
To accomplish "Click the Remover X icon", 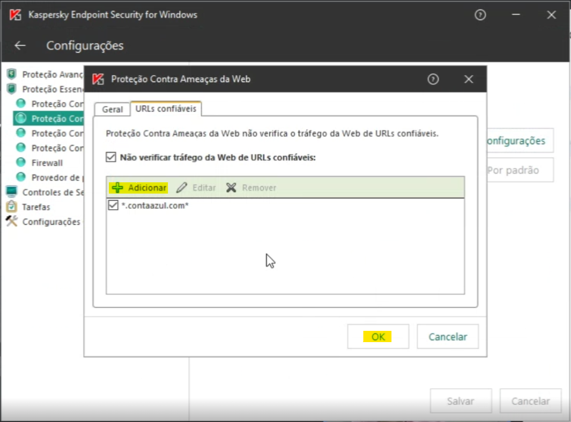I will [x=231, y=188].
